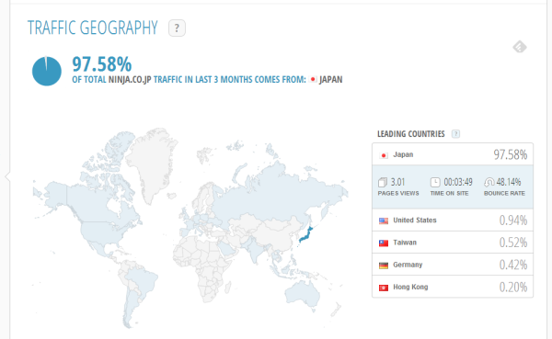Click the 97.58% value in the Japan row
This screenshot has height=339, width=552.
tap(511, 154)
